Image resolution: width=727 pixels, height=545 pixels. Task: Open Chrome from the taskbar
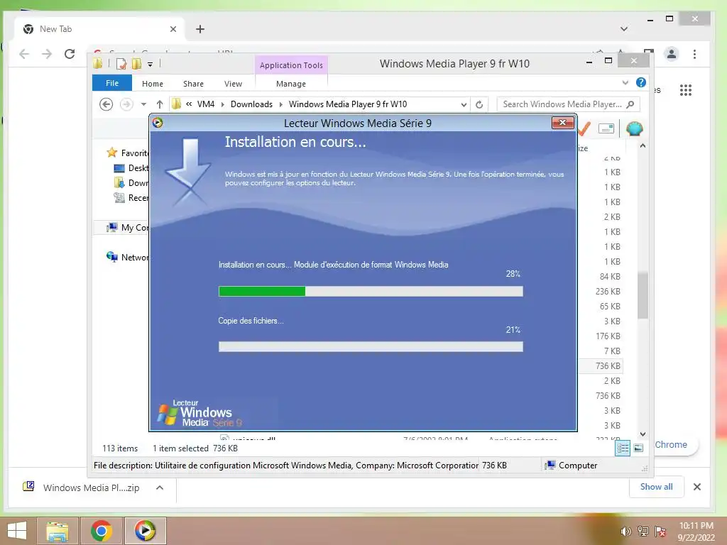coord(101,531)
